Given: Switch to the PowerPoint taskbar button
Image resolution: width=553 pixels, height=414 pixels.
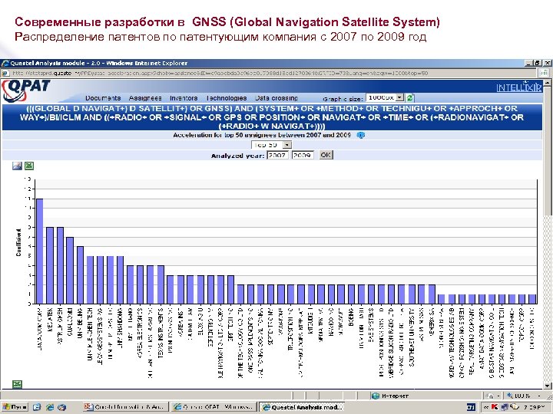Looking at the screenshot, I should [x=126, y=407].
